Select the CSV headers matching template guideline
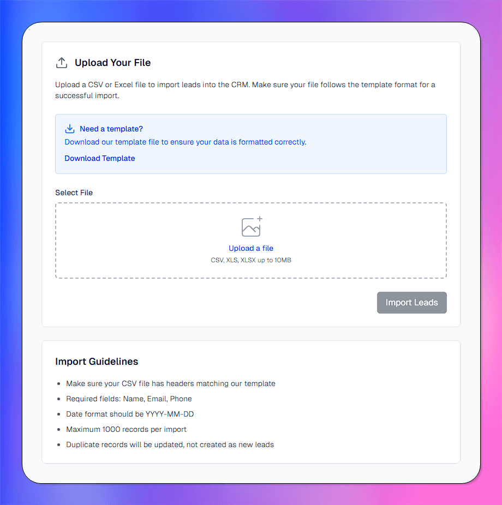Viewport: 502px width, 505px height. 171,383
